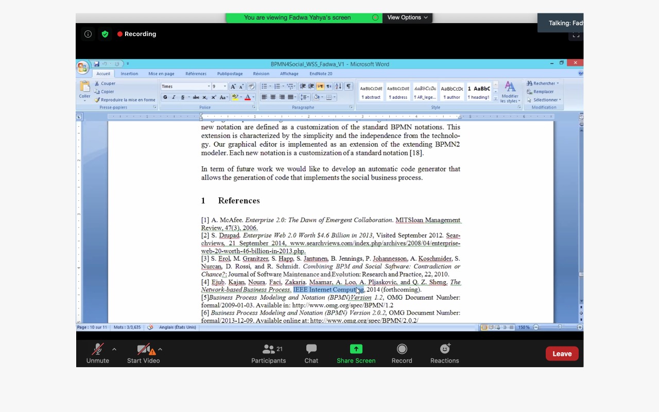Toggle the show paragraph marks button
This screenshot has width=659, height=412.
(349, 86)
